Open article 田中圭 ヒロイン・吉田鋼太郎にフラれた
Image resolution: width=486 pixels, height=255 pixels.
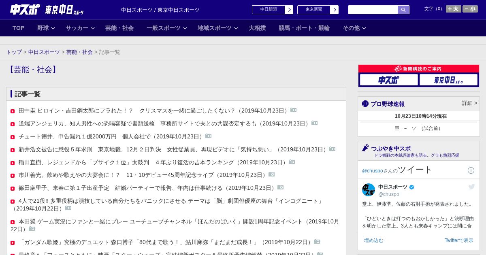click(153, 110)
